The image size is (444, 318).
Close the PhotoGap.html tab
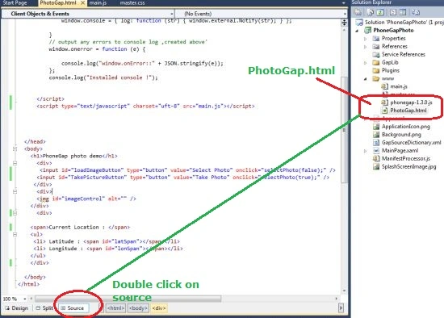coord(82,3)
